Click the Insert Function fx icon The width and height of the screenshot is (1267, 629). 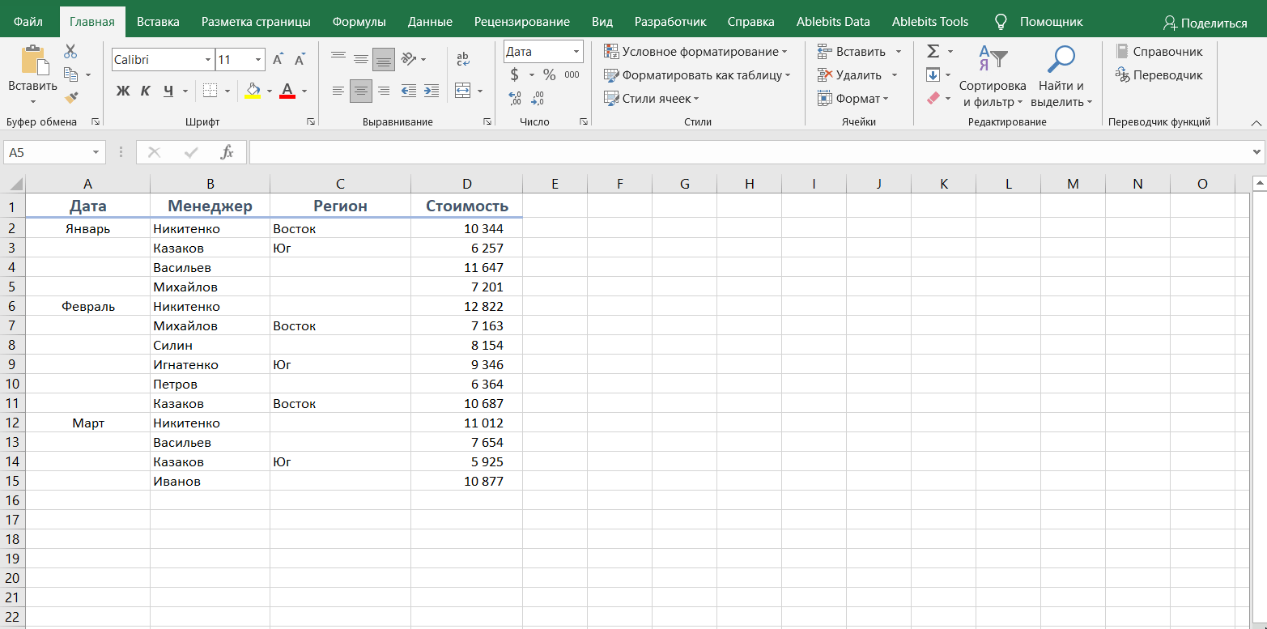tap(227, 152)
